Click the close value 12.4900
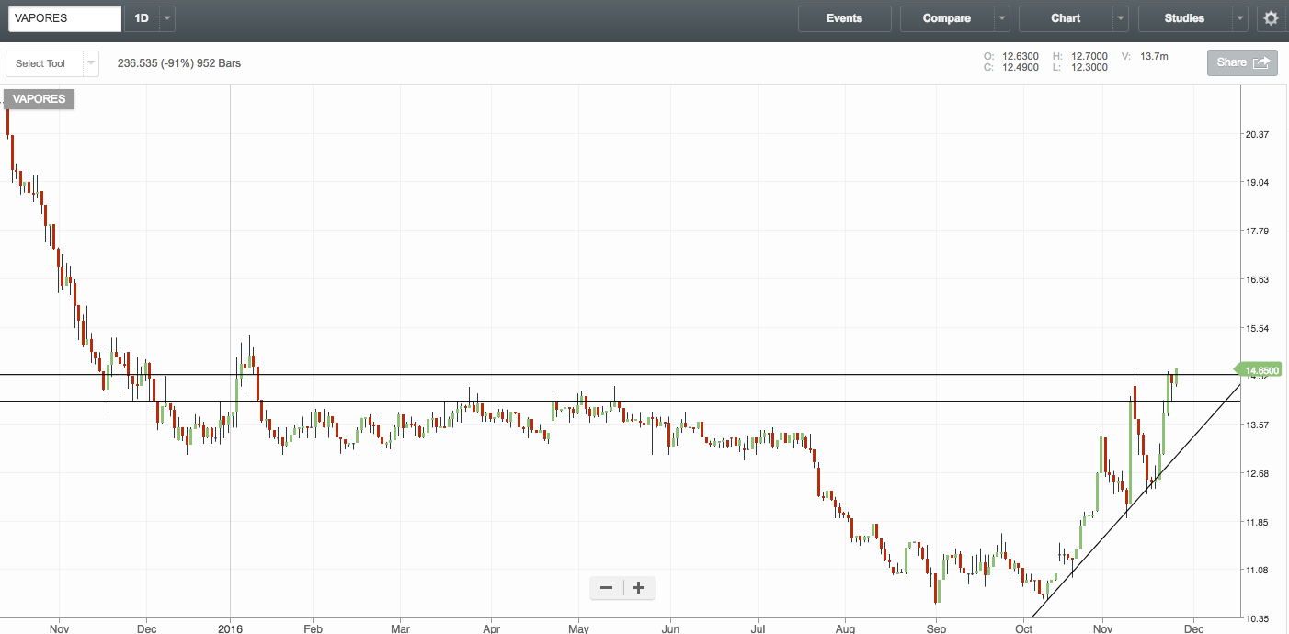The width and height of the screenshot is (1289, 634). tap(1021, 67)
